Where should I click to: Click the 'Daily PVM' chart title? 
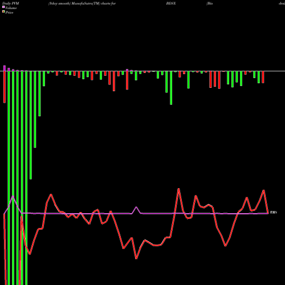(x=11, y=3)
